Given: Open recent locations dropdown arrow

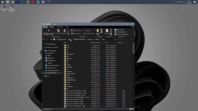Looking at the screenshot, I should click(x=49, y=39).
